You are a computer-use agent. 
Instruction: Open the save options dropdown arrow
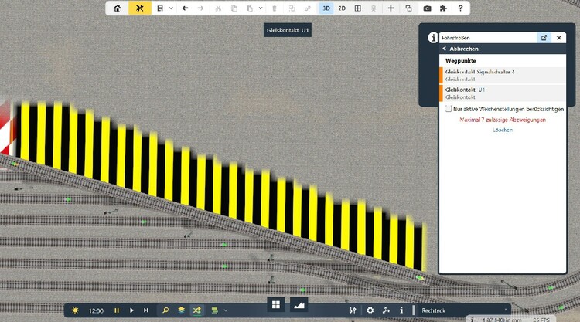pos(171,8)
